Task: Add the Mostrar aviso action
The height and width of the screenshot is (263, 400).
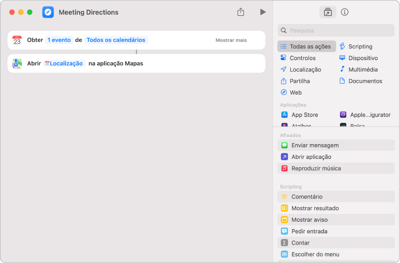Action: click(336, 219)
